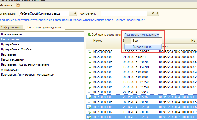
Task: Click document icon of row dated 21.04.2015
Action: coord(89,57)
